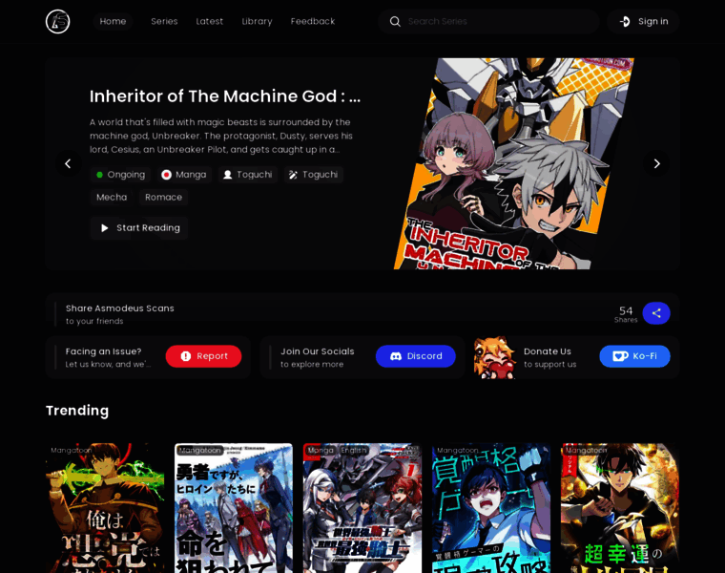This screenshot has width=725, height=573.
Task: Click the Manga type flag icon
Action: point(166,175)
